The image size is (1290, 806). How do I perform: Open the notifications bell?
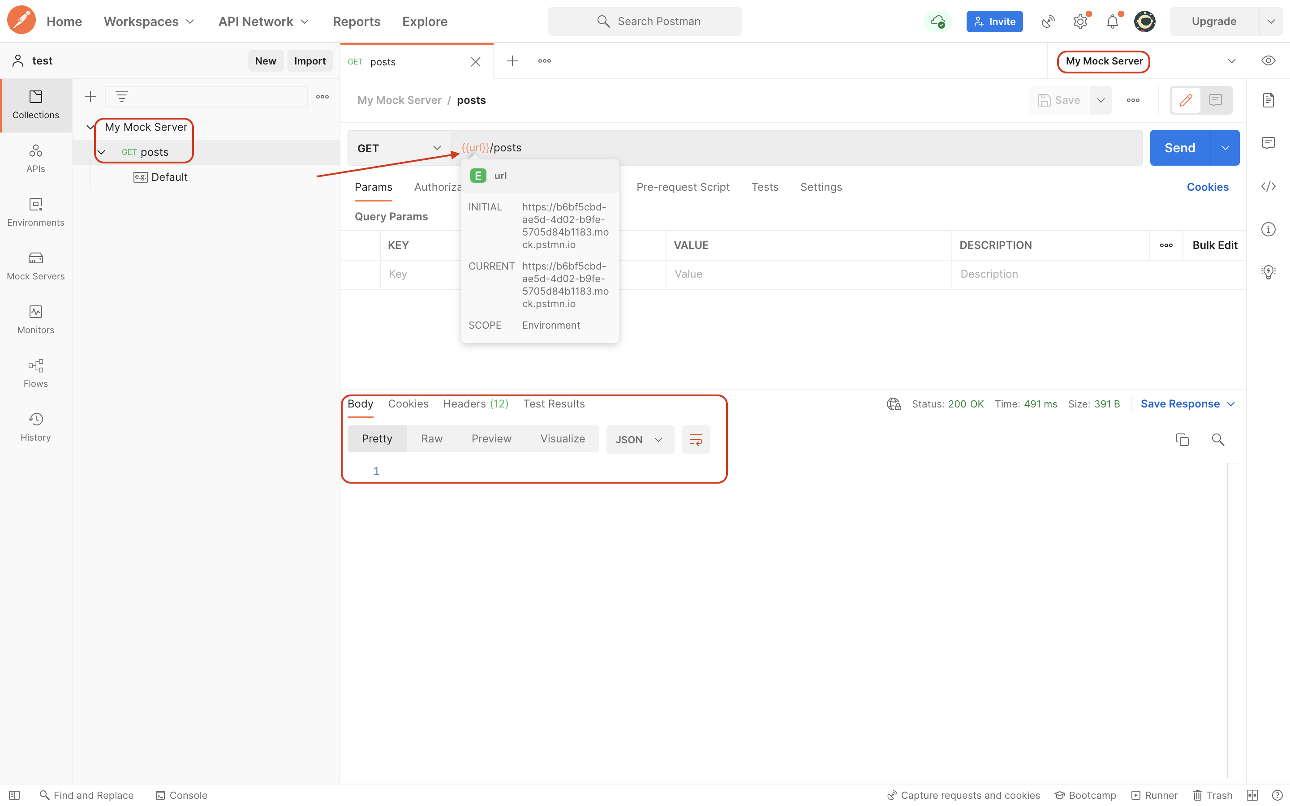(x=1112, y=21)
